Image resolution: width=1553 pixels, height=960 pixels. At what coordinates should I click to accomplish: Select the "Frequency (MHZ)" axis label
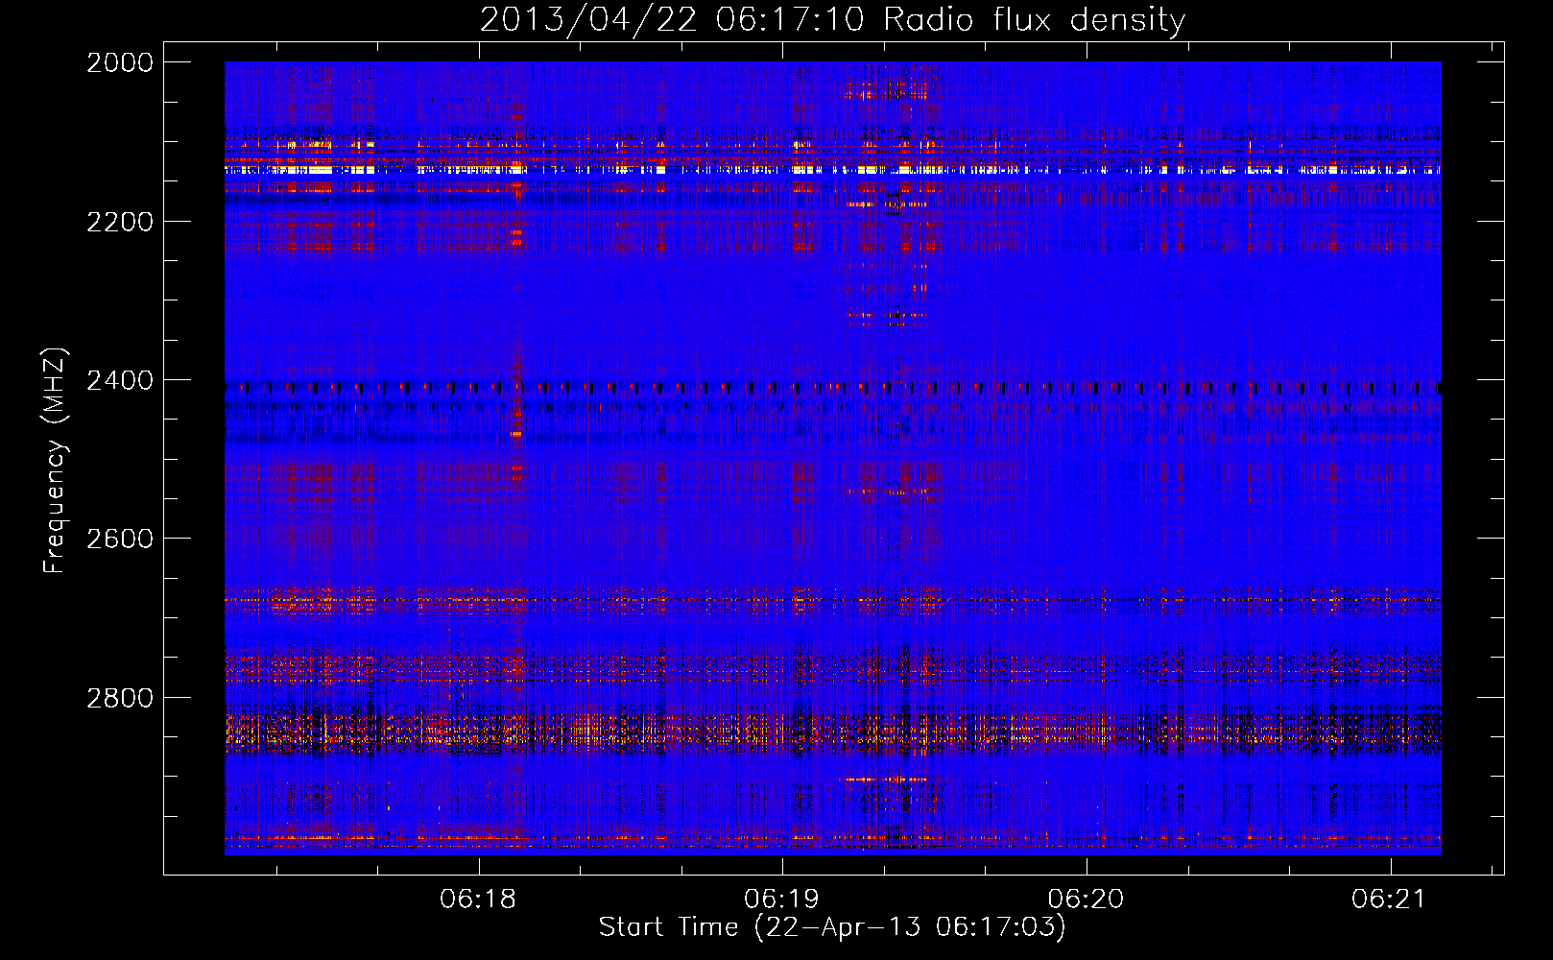pyautogui.click(x=56, y=461)
